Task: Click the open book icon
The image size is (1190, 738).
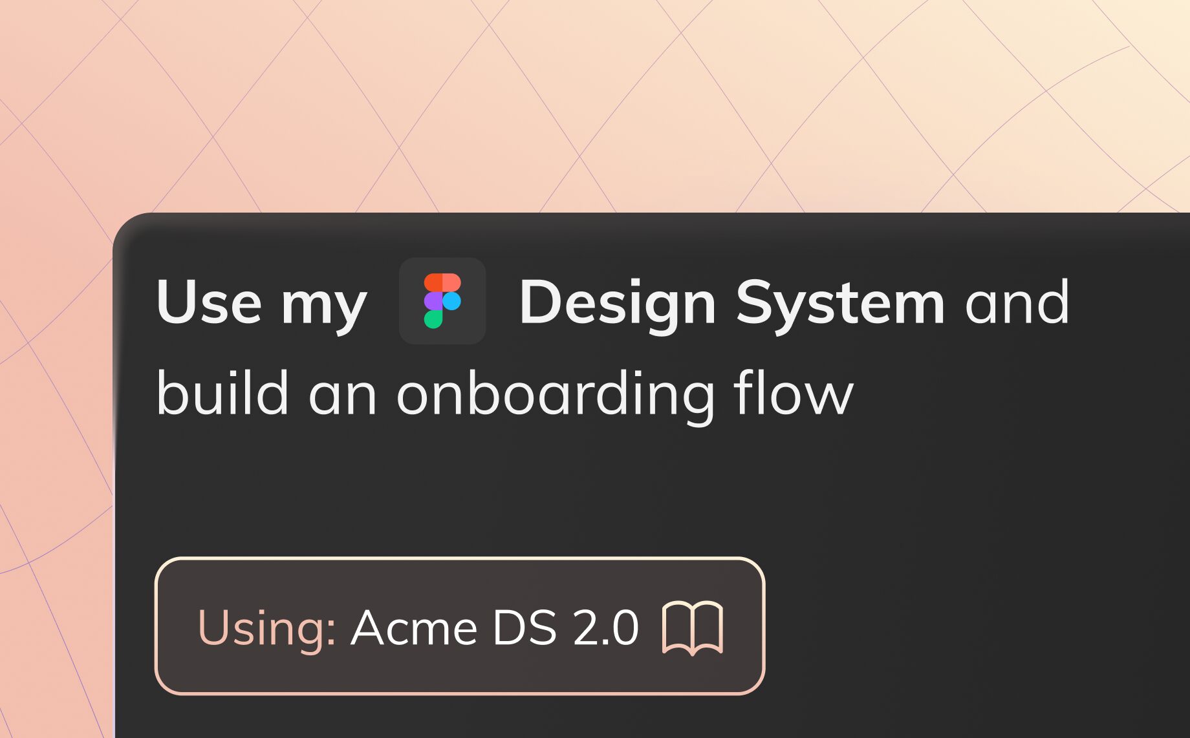Action: point(693,627)
